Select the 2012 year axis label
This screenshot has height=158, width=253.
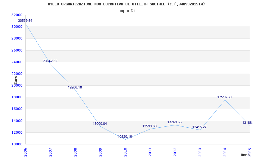(175, 152)
